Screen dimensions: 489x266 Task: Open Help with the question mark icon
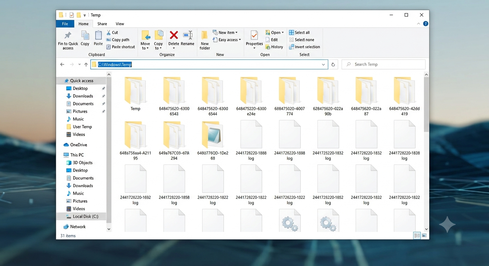click(x=425, y=24)
